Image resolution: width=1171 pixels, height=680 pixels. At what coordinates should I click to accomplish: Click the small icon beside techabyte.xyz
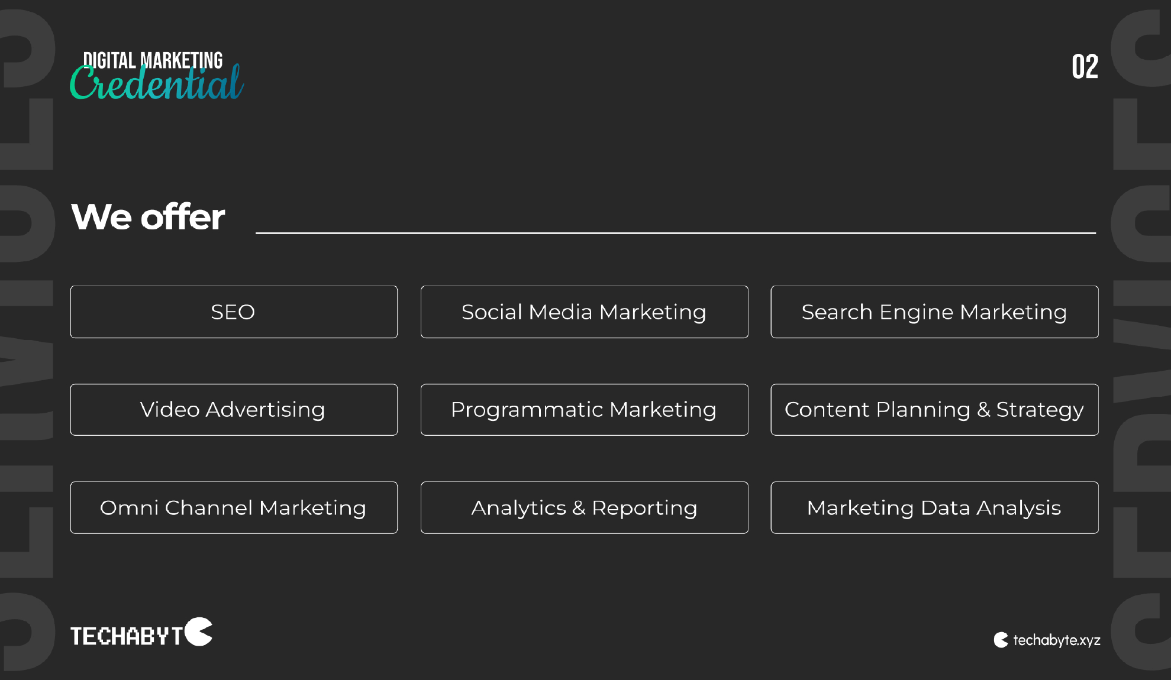point(1001,640)
